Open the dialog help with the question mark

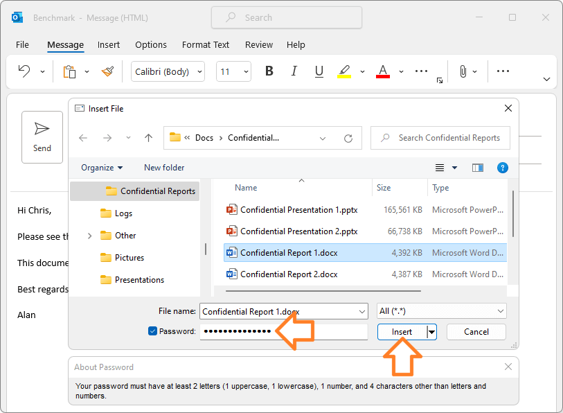[502, 168]
